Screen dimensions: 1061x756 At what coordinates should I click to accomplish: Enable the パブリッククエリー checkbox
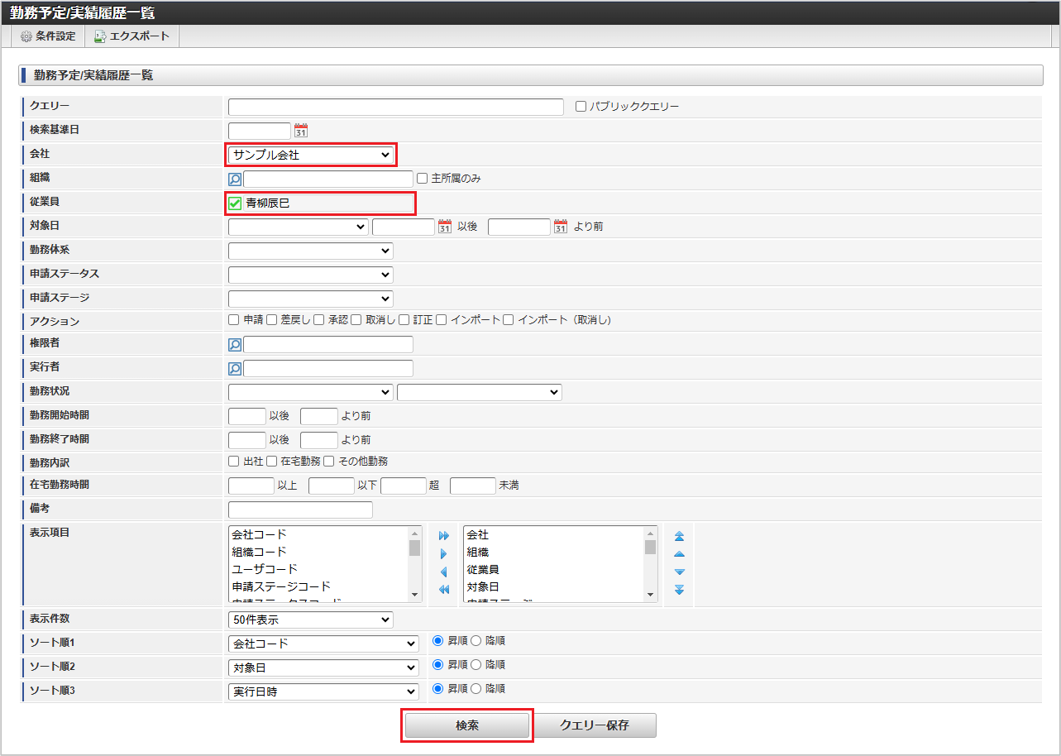click(581, 107)
